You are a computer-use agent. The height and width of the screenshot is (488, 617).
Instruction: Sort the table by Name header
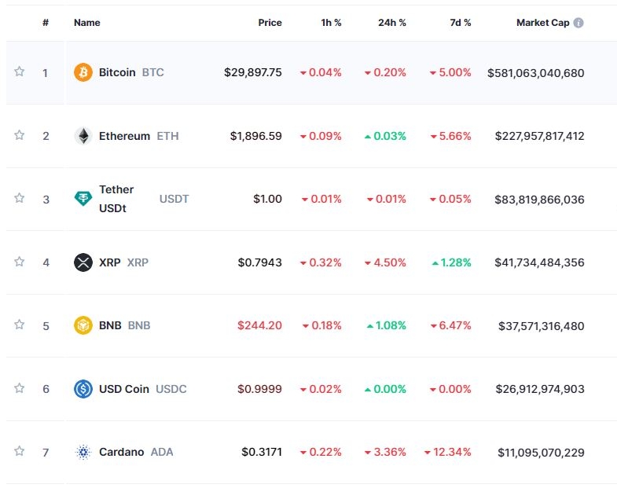pyautogui.click(x=86, y=23)
